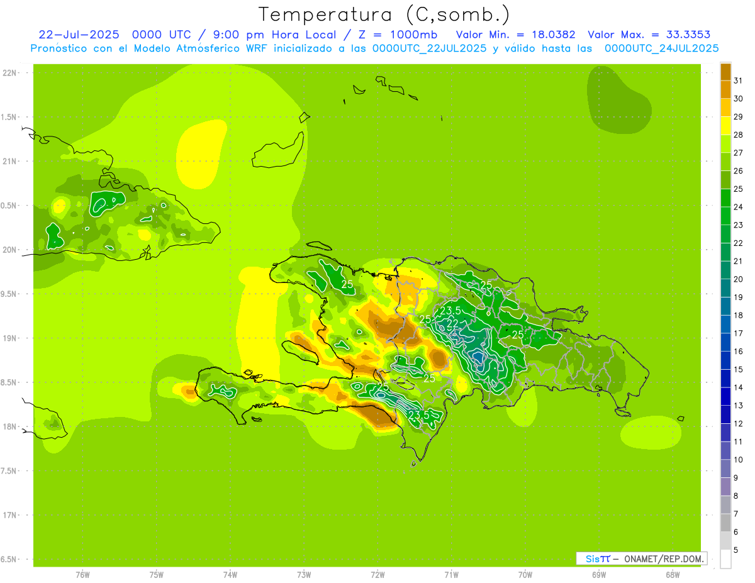
Task: Pick legend color band between 25 and 26
Action: coord(725,180)
